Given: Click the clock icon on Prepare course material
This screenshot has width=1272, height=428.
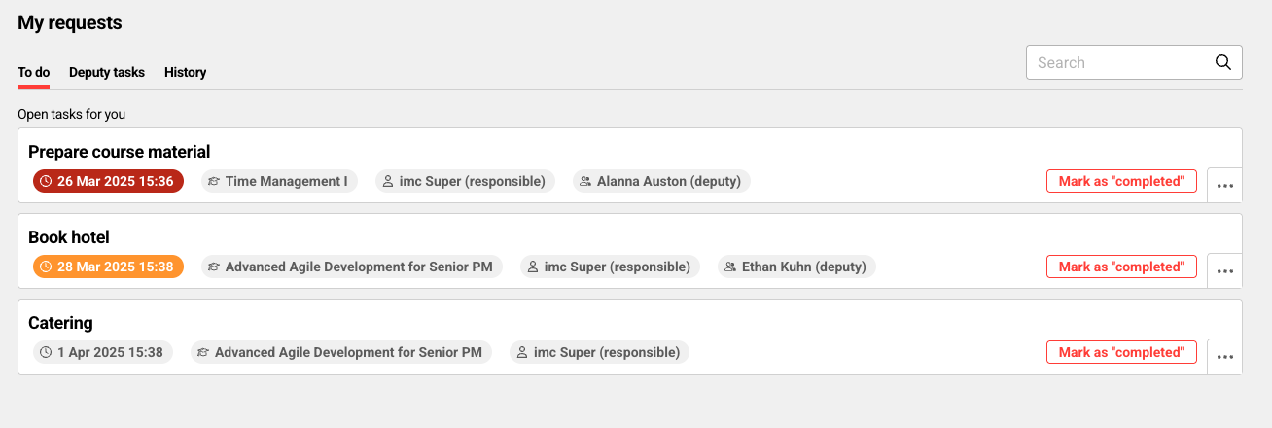Looking at the screenshot, I should point(46,181).
